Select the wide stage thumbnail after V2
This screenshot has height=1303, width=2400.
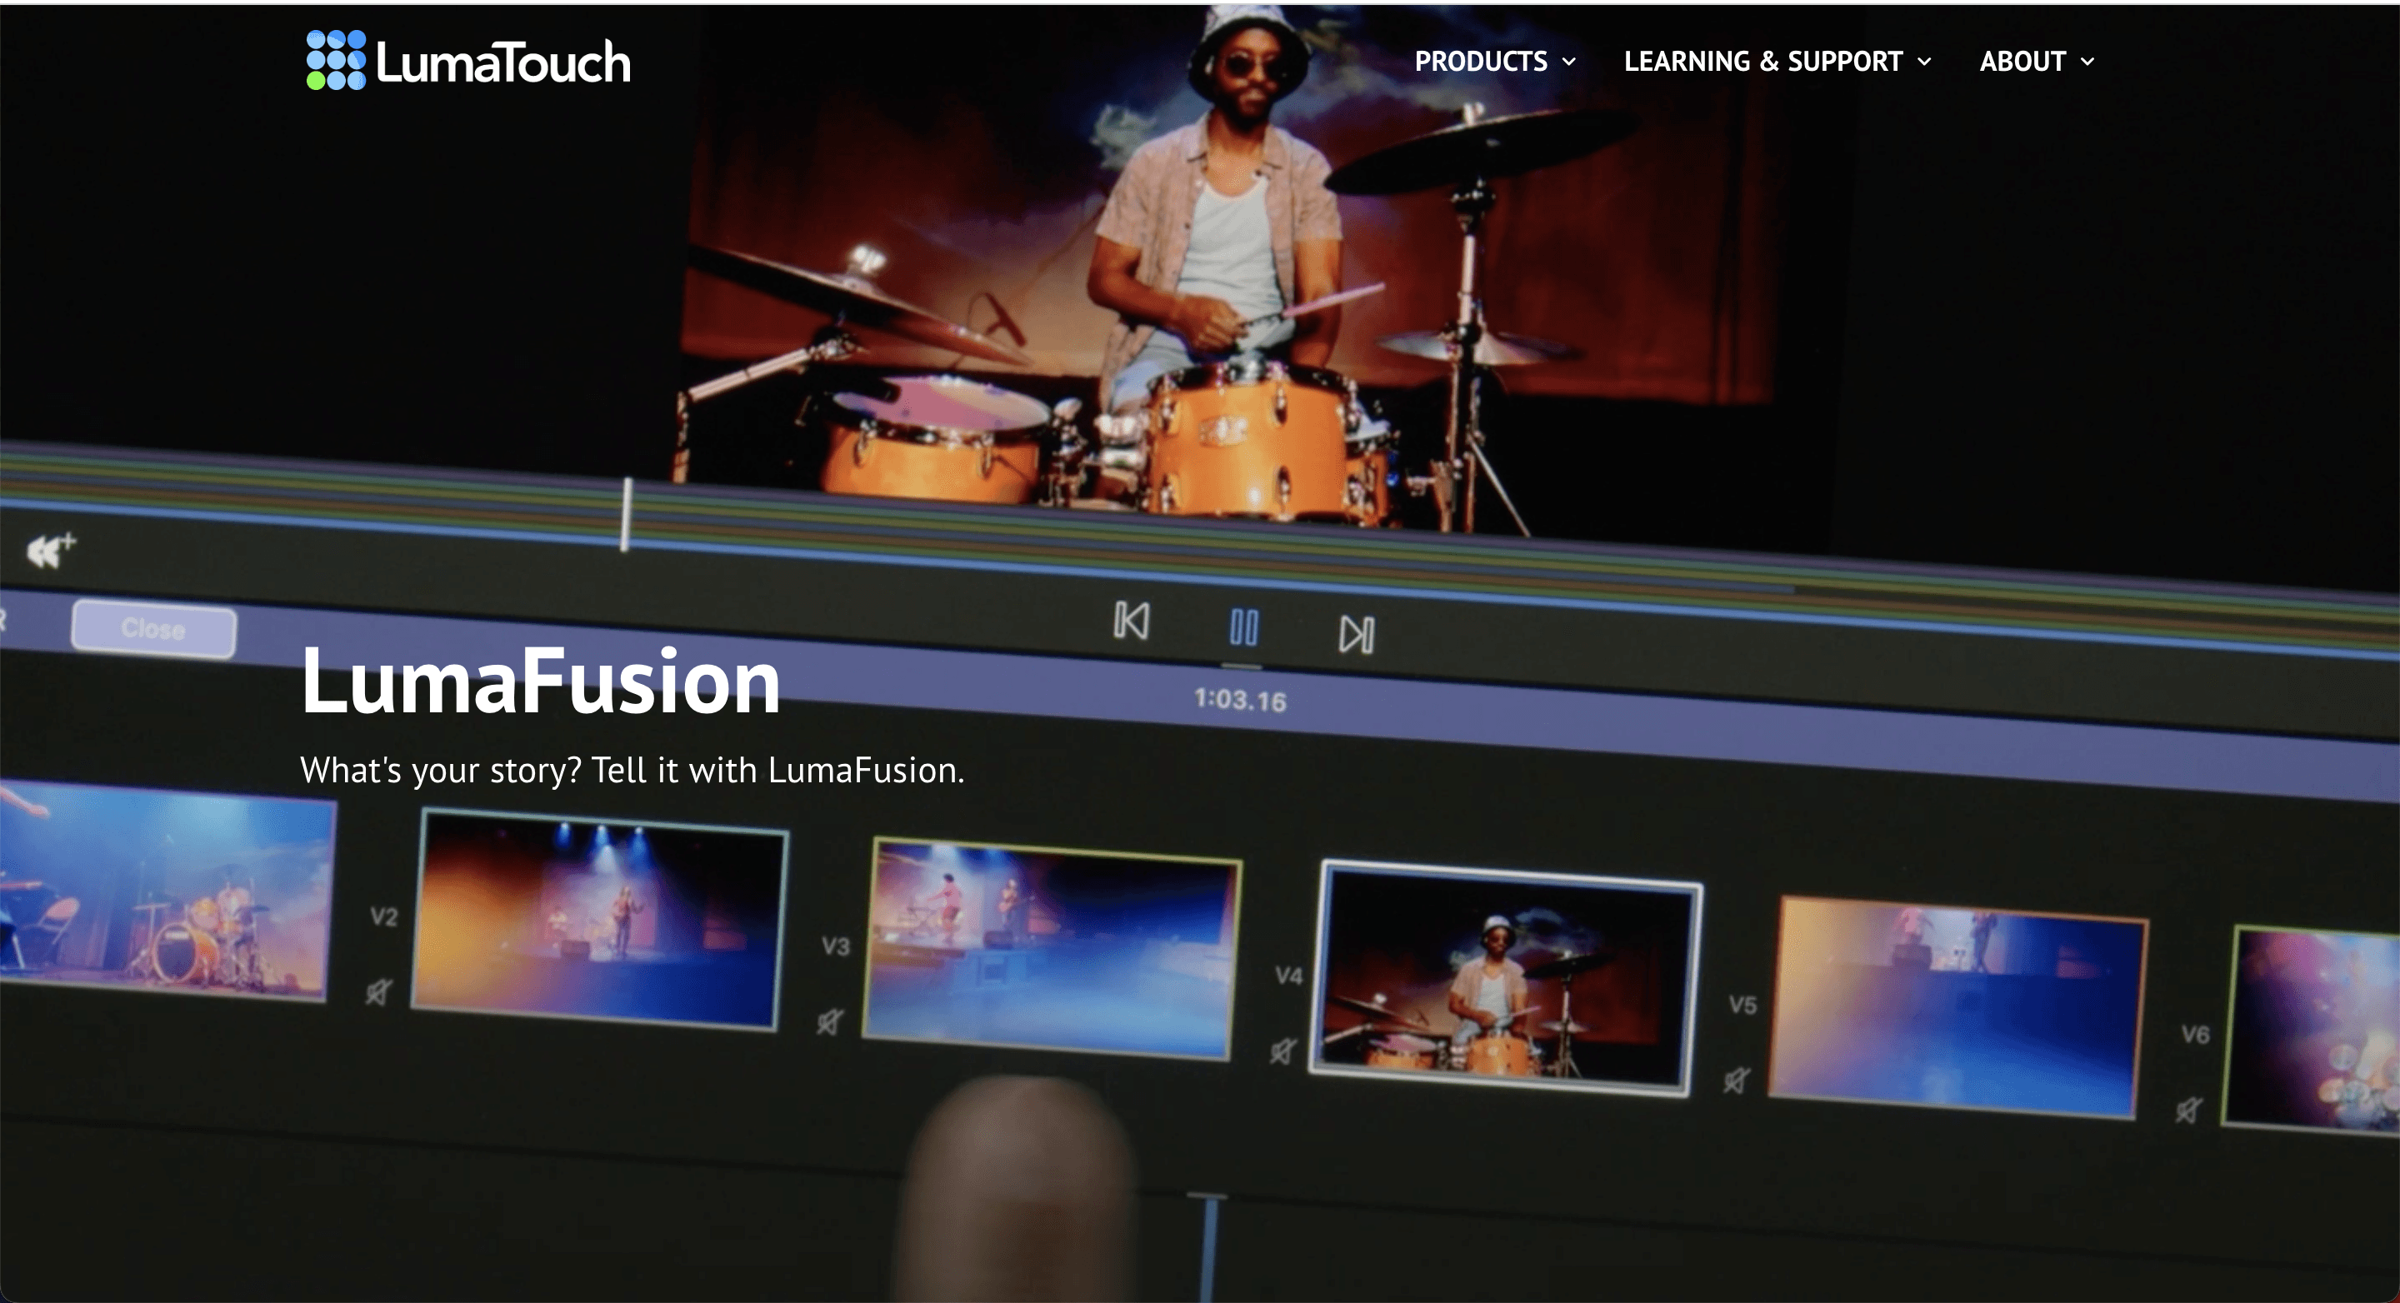point(600,921)
